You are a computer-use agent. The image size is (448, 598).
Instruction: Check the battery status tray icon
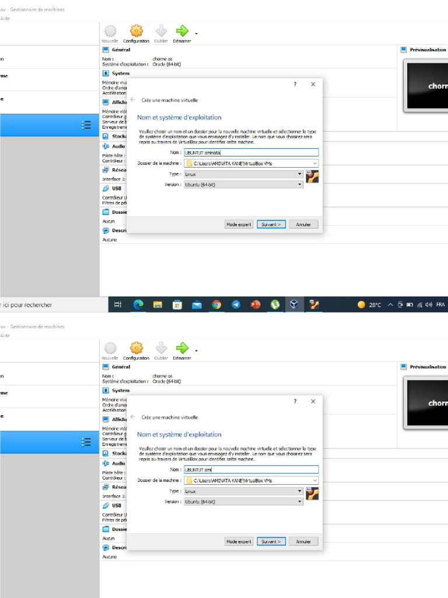tap(409, 305)
